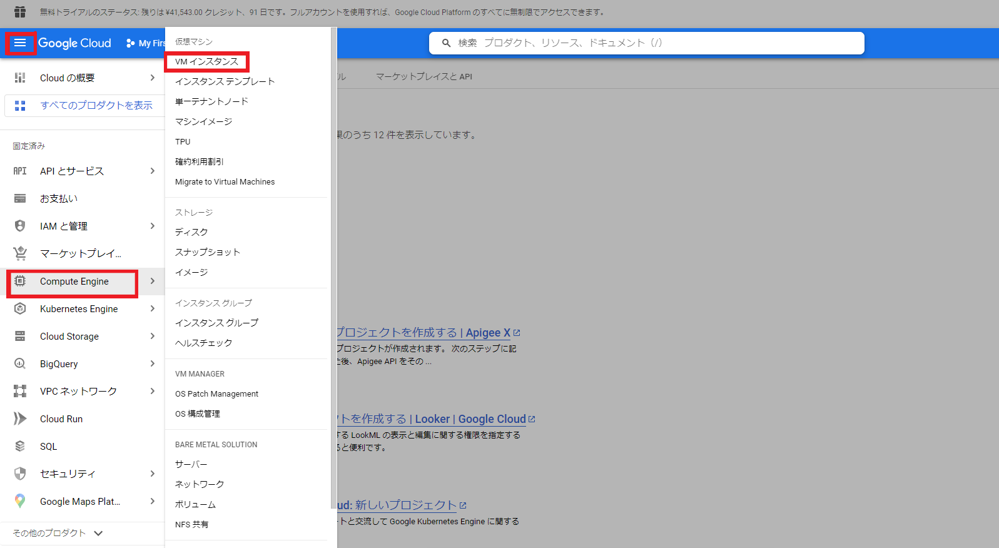Click the SQL stack icon

click(20, 446)
